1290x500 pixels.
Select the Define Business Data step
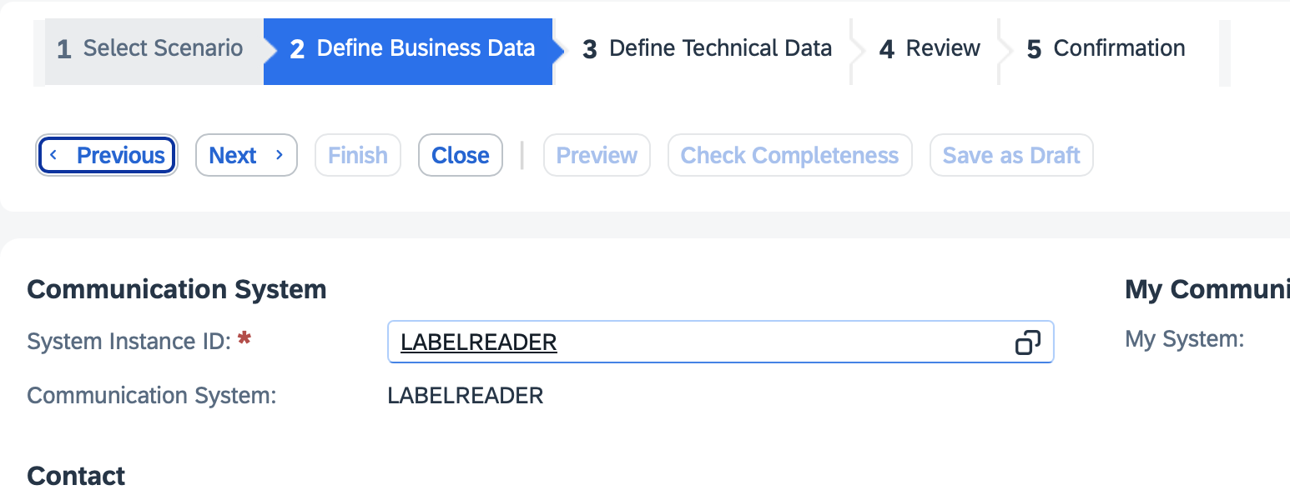click(412, 49)
